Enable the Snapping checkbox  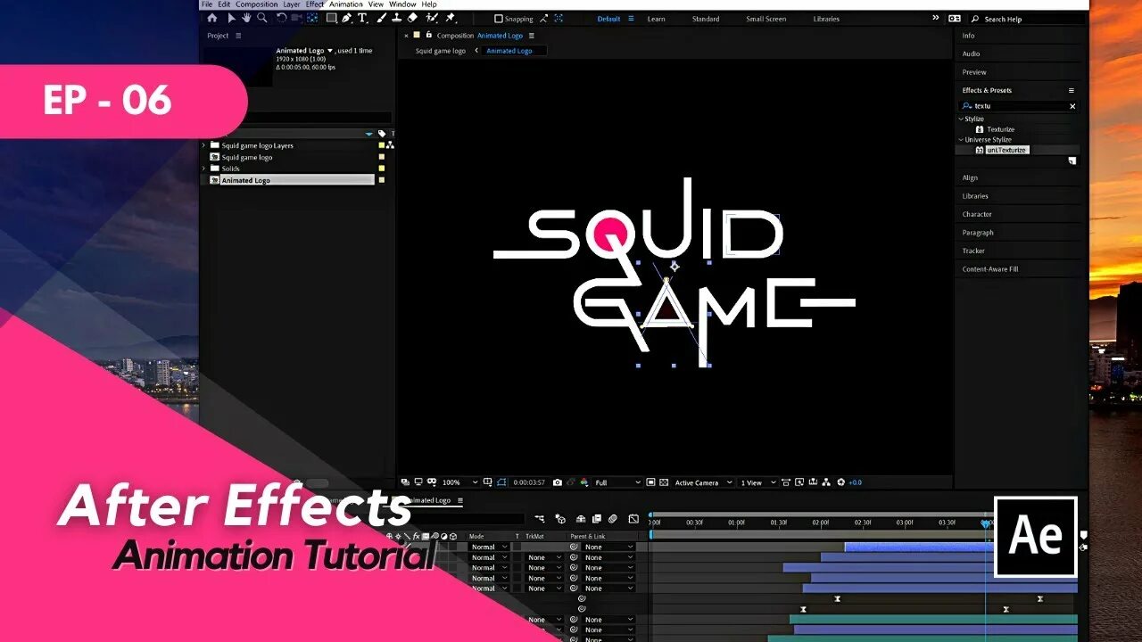pos(499,19)
